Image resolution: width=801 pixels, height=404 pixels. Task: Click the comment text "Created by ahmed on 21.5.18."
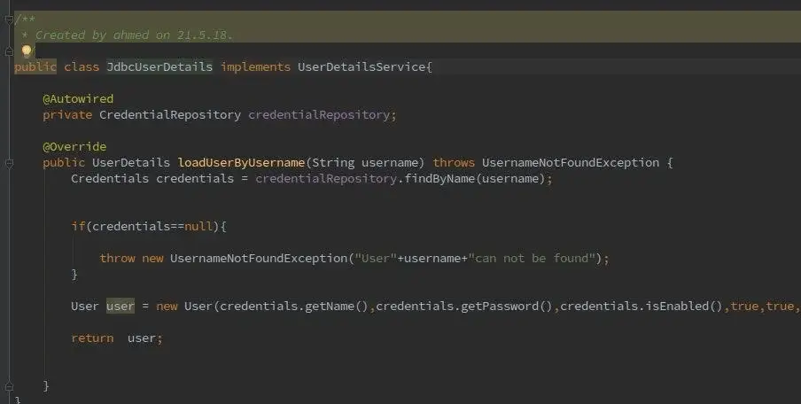click(x=134, y=35)
